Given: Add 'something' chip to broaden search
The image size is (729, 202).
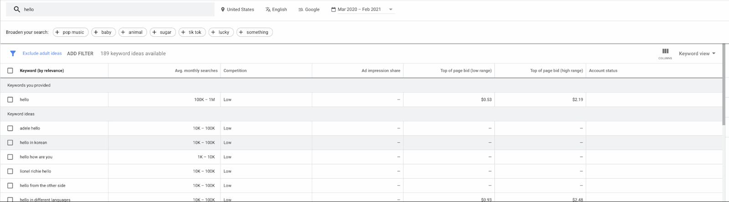Looking at the screenshot, I should pyautogui.click(x=255, y=32).
